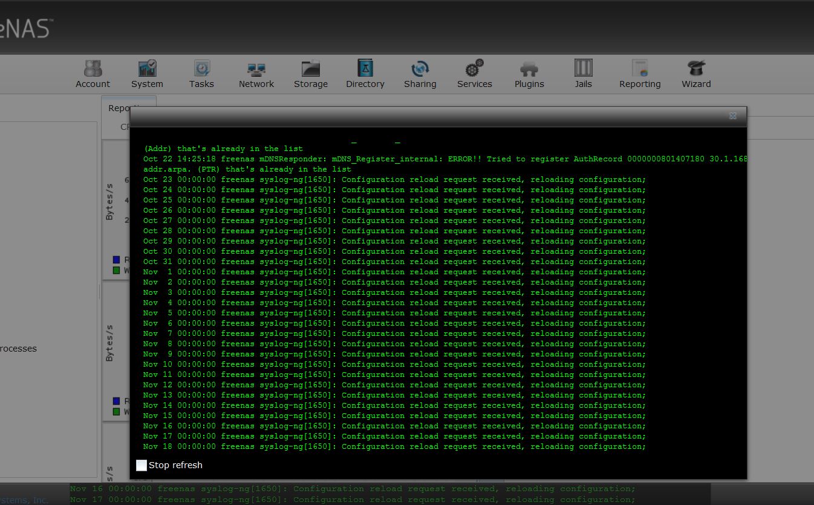Image resolution: width=814 pixels, height=505 pixels.
Task: Open the Directory icon
Action: pos(365,74)
